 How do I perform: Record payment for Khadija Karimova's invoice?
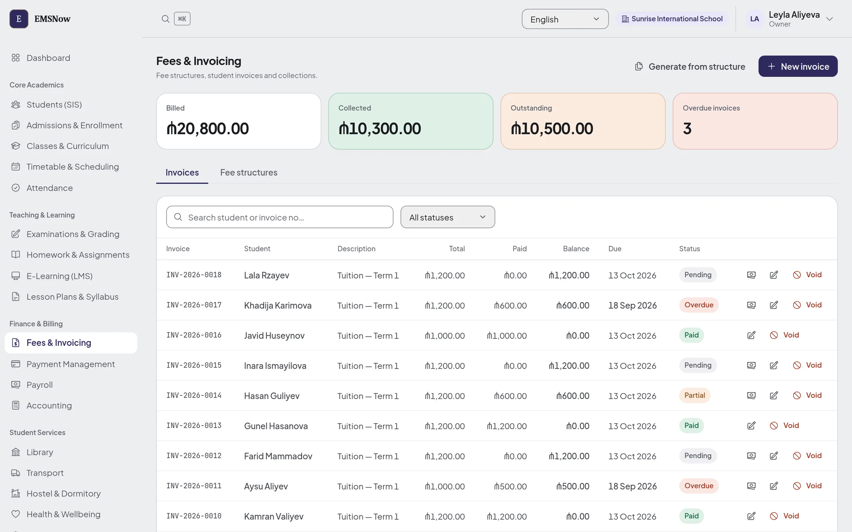[x=751, y=305]
